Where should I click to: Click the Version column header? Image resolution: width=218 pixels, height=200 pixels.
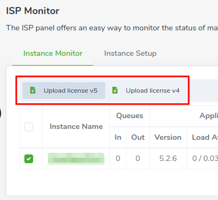pyautogui.click(x=168, y=137)
